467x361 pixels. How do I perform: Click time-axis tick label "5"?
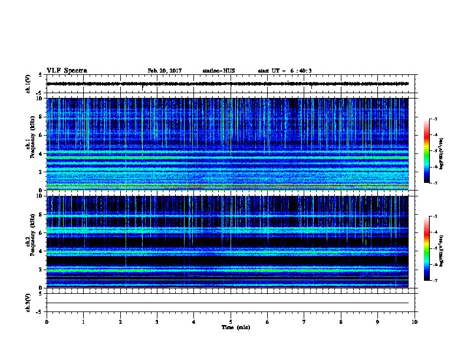(x=231, y=322)
